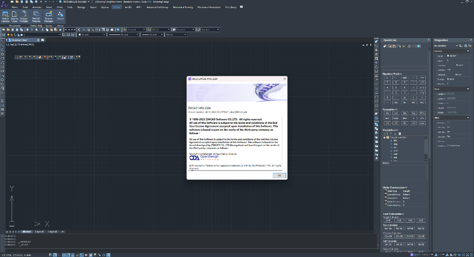Click the Variables list scrollbar down arrow
This screenshot has width=474, height=257.
(426, 159)
